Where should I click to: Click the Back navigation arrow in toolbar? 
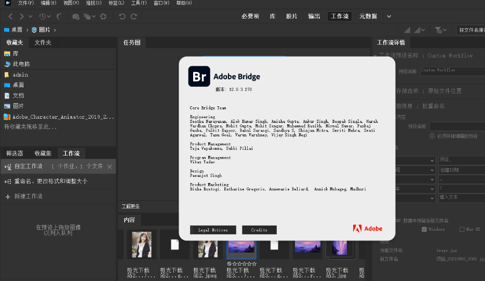11,17
